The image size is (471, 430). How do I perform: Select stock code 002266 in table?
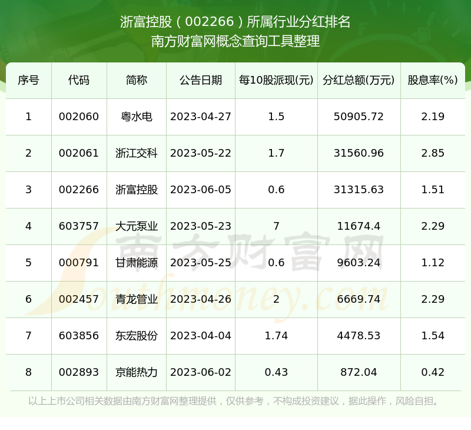(79, 190)
